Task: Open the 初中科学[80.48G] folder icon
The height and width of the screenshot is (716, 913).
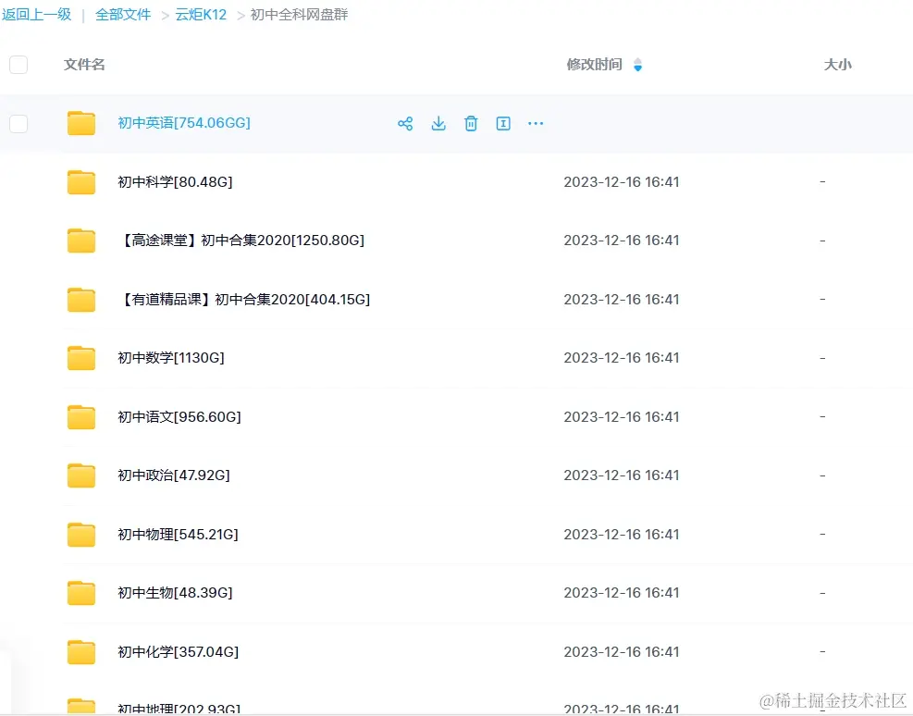Action: [81, 182]
